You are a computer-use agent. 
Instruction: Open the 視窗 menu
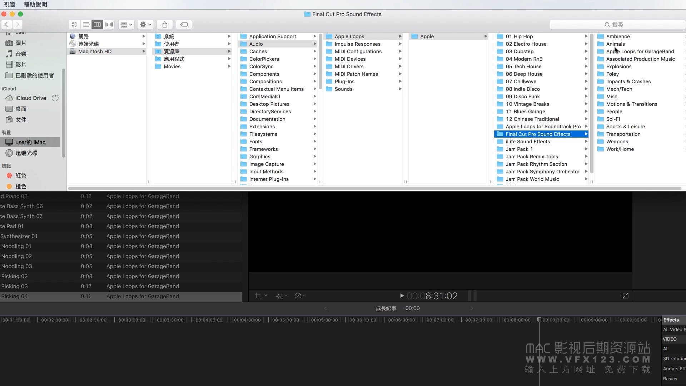point(10,4)
